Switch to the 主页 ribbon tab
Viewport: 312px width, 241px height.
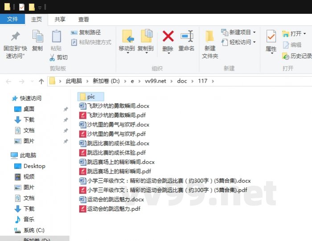(37, 19)
